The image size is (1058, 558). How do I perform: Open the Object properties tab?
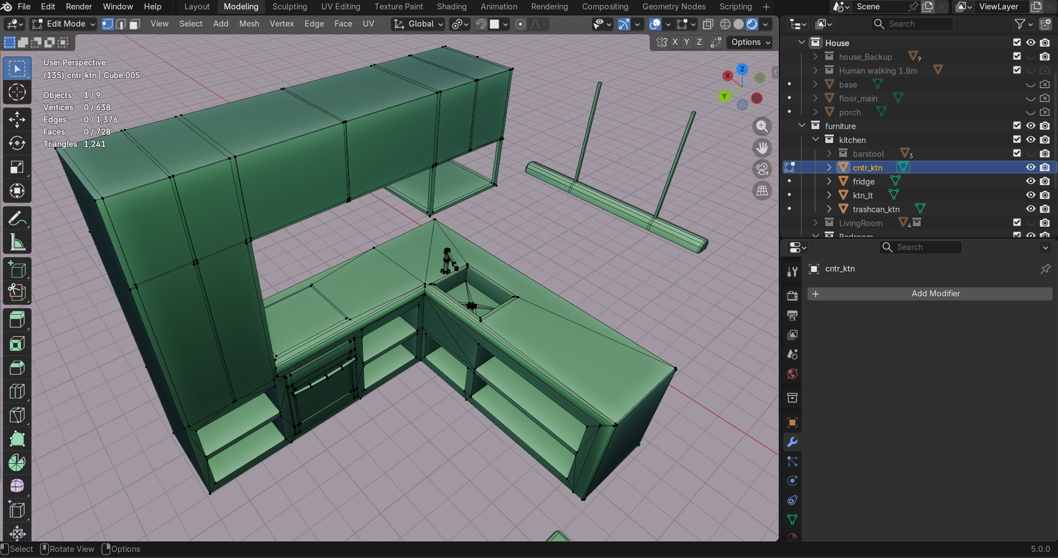[792, 423]
